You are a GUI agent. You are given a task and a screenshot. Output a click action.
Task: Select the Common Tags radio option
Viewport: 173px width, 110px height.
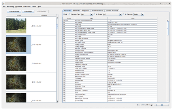coord(69,14)
